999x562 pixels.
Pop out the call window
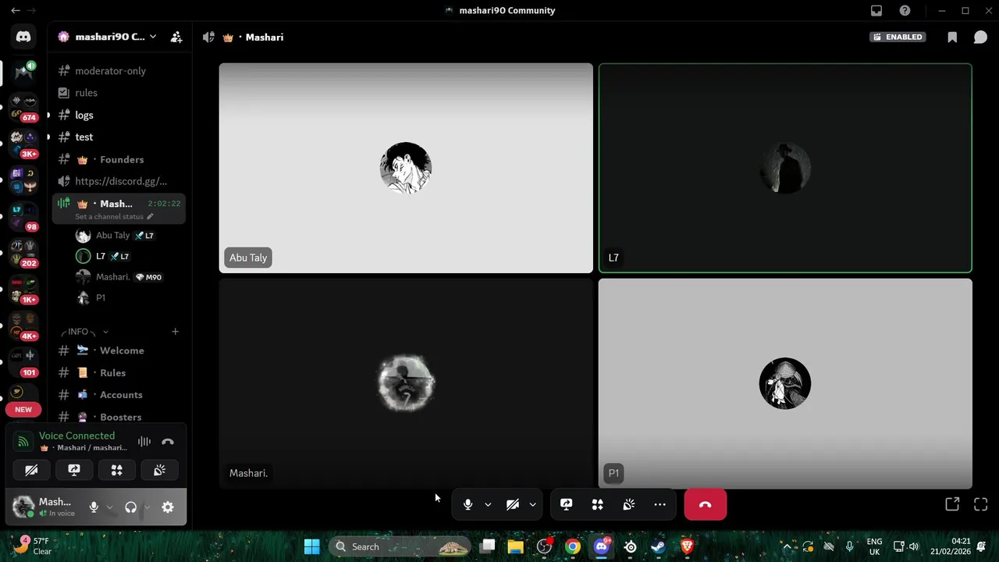click(952, 504)
